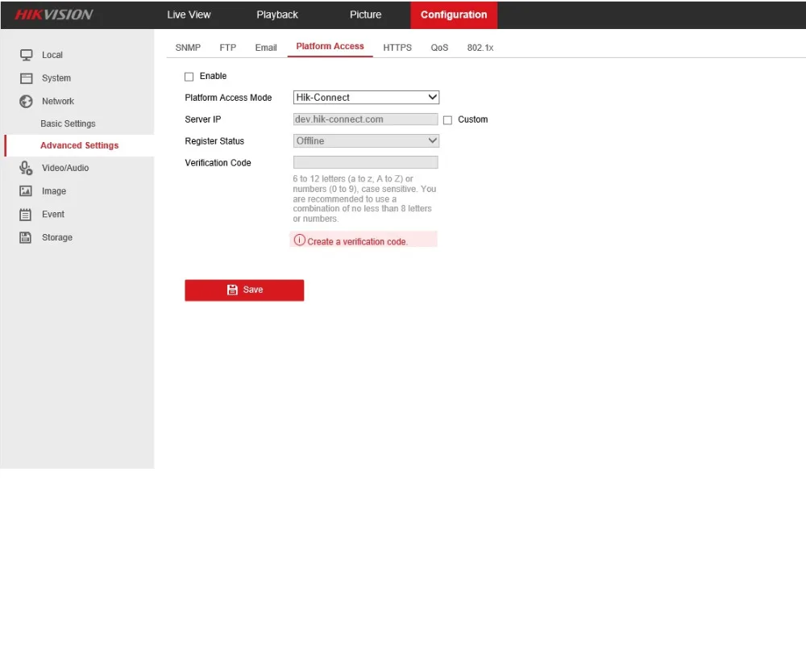Select Advanced Settings in sidebar
The image size is (806, 652).
pyautogui.click(x=79, y=145)
